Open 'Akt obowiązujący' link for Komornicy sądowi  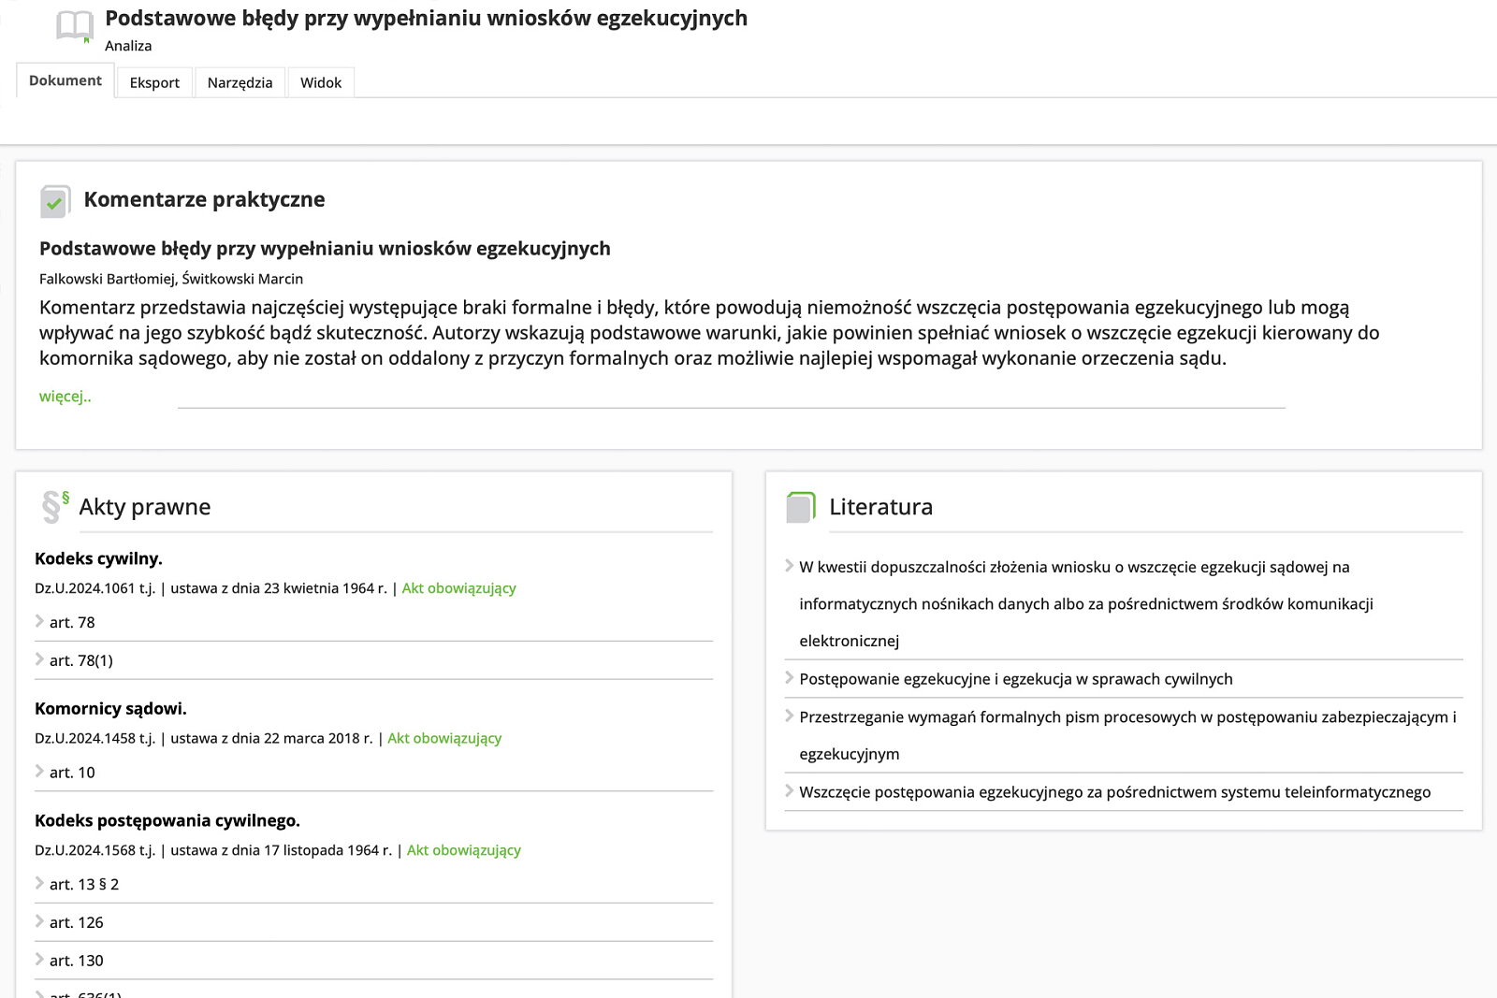(x=444, y=738)
